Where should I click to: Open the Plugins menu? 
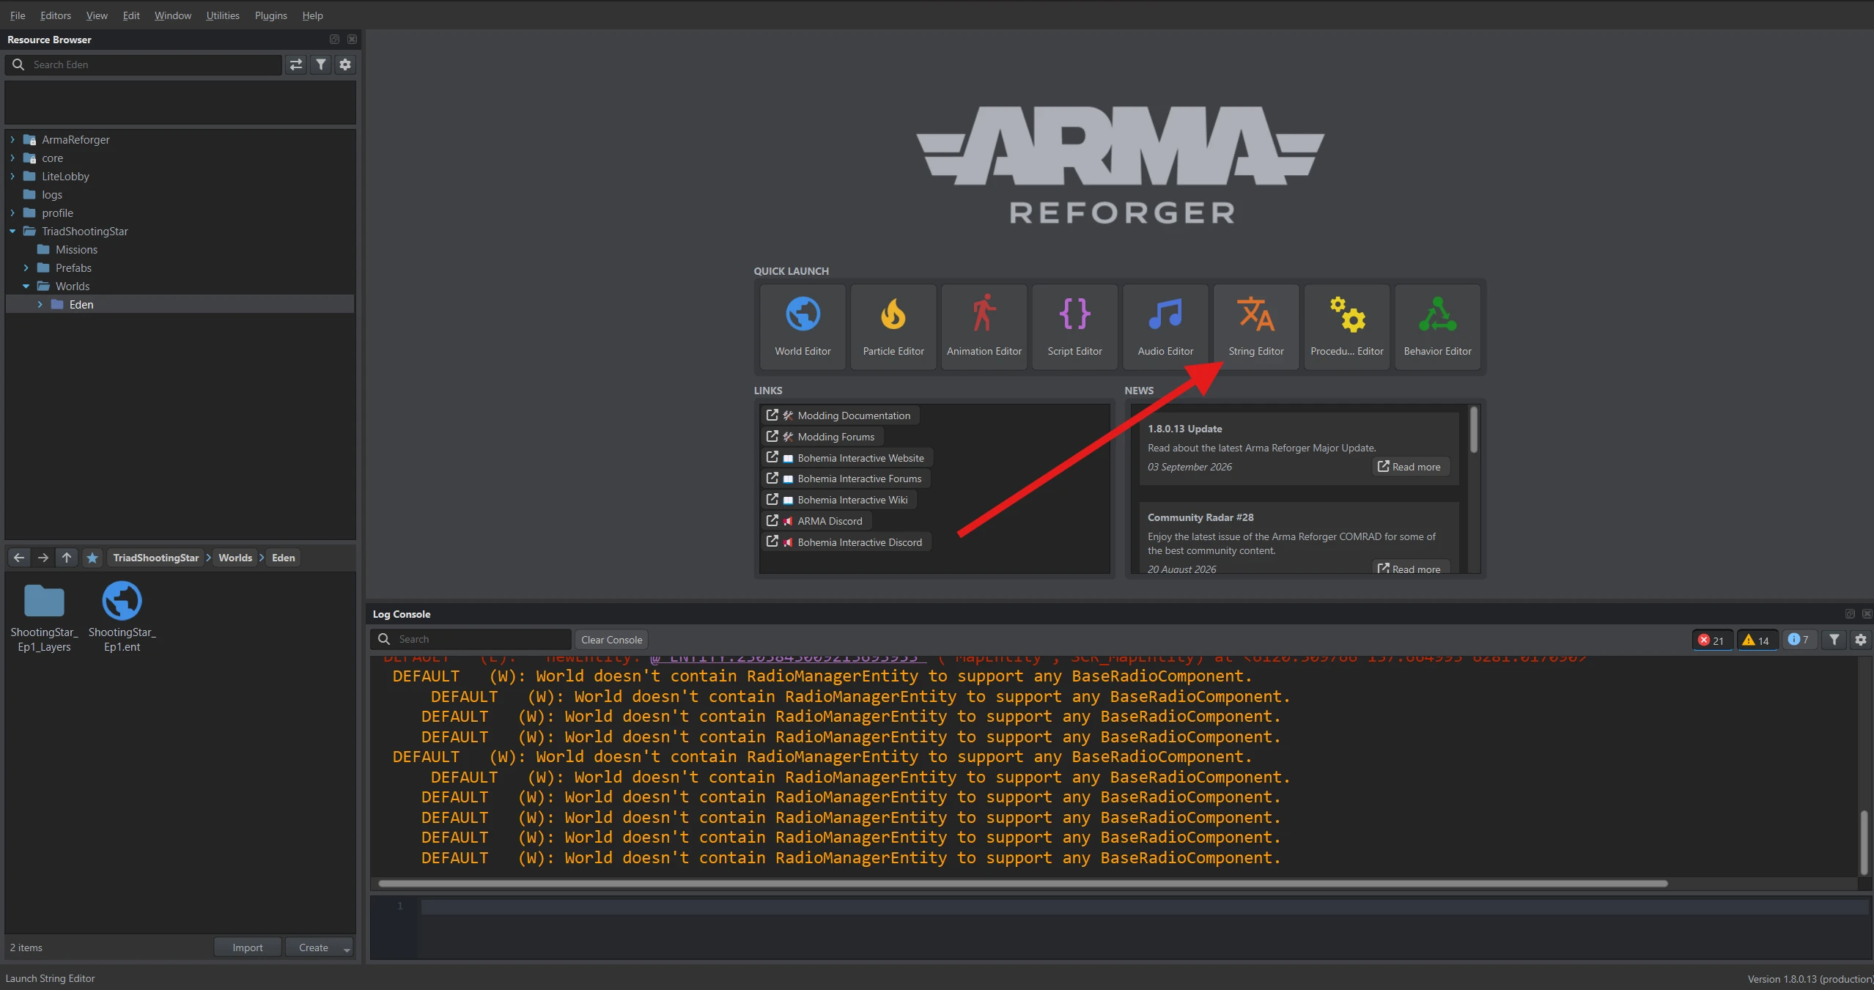pos(271,15)
